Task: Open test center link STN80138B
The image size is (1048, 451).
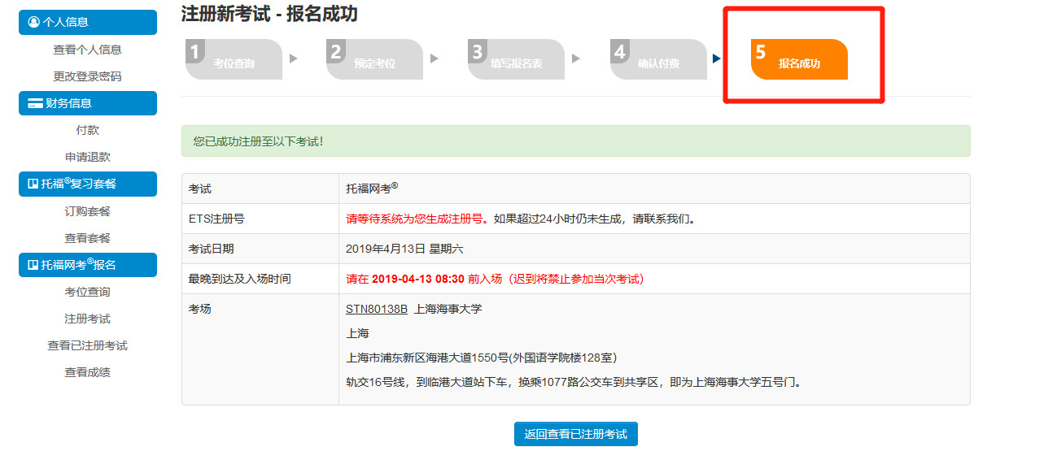Action: [x=377, y=309]
